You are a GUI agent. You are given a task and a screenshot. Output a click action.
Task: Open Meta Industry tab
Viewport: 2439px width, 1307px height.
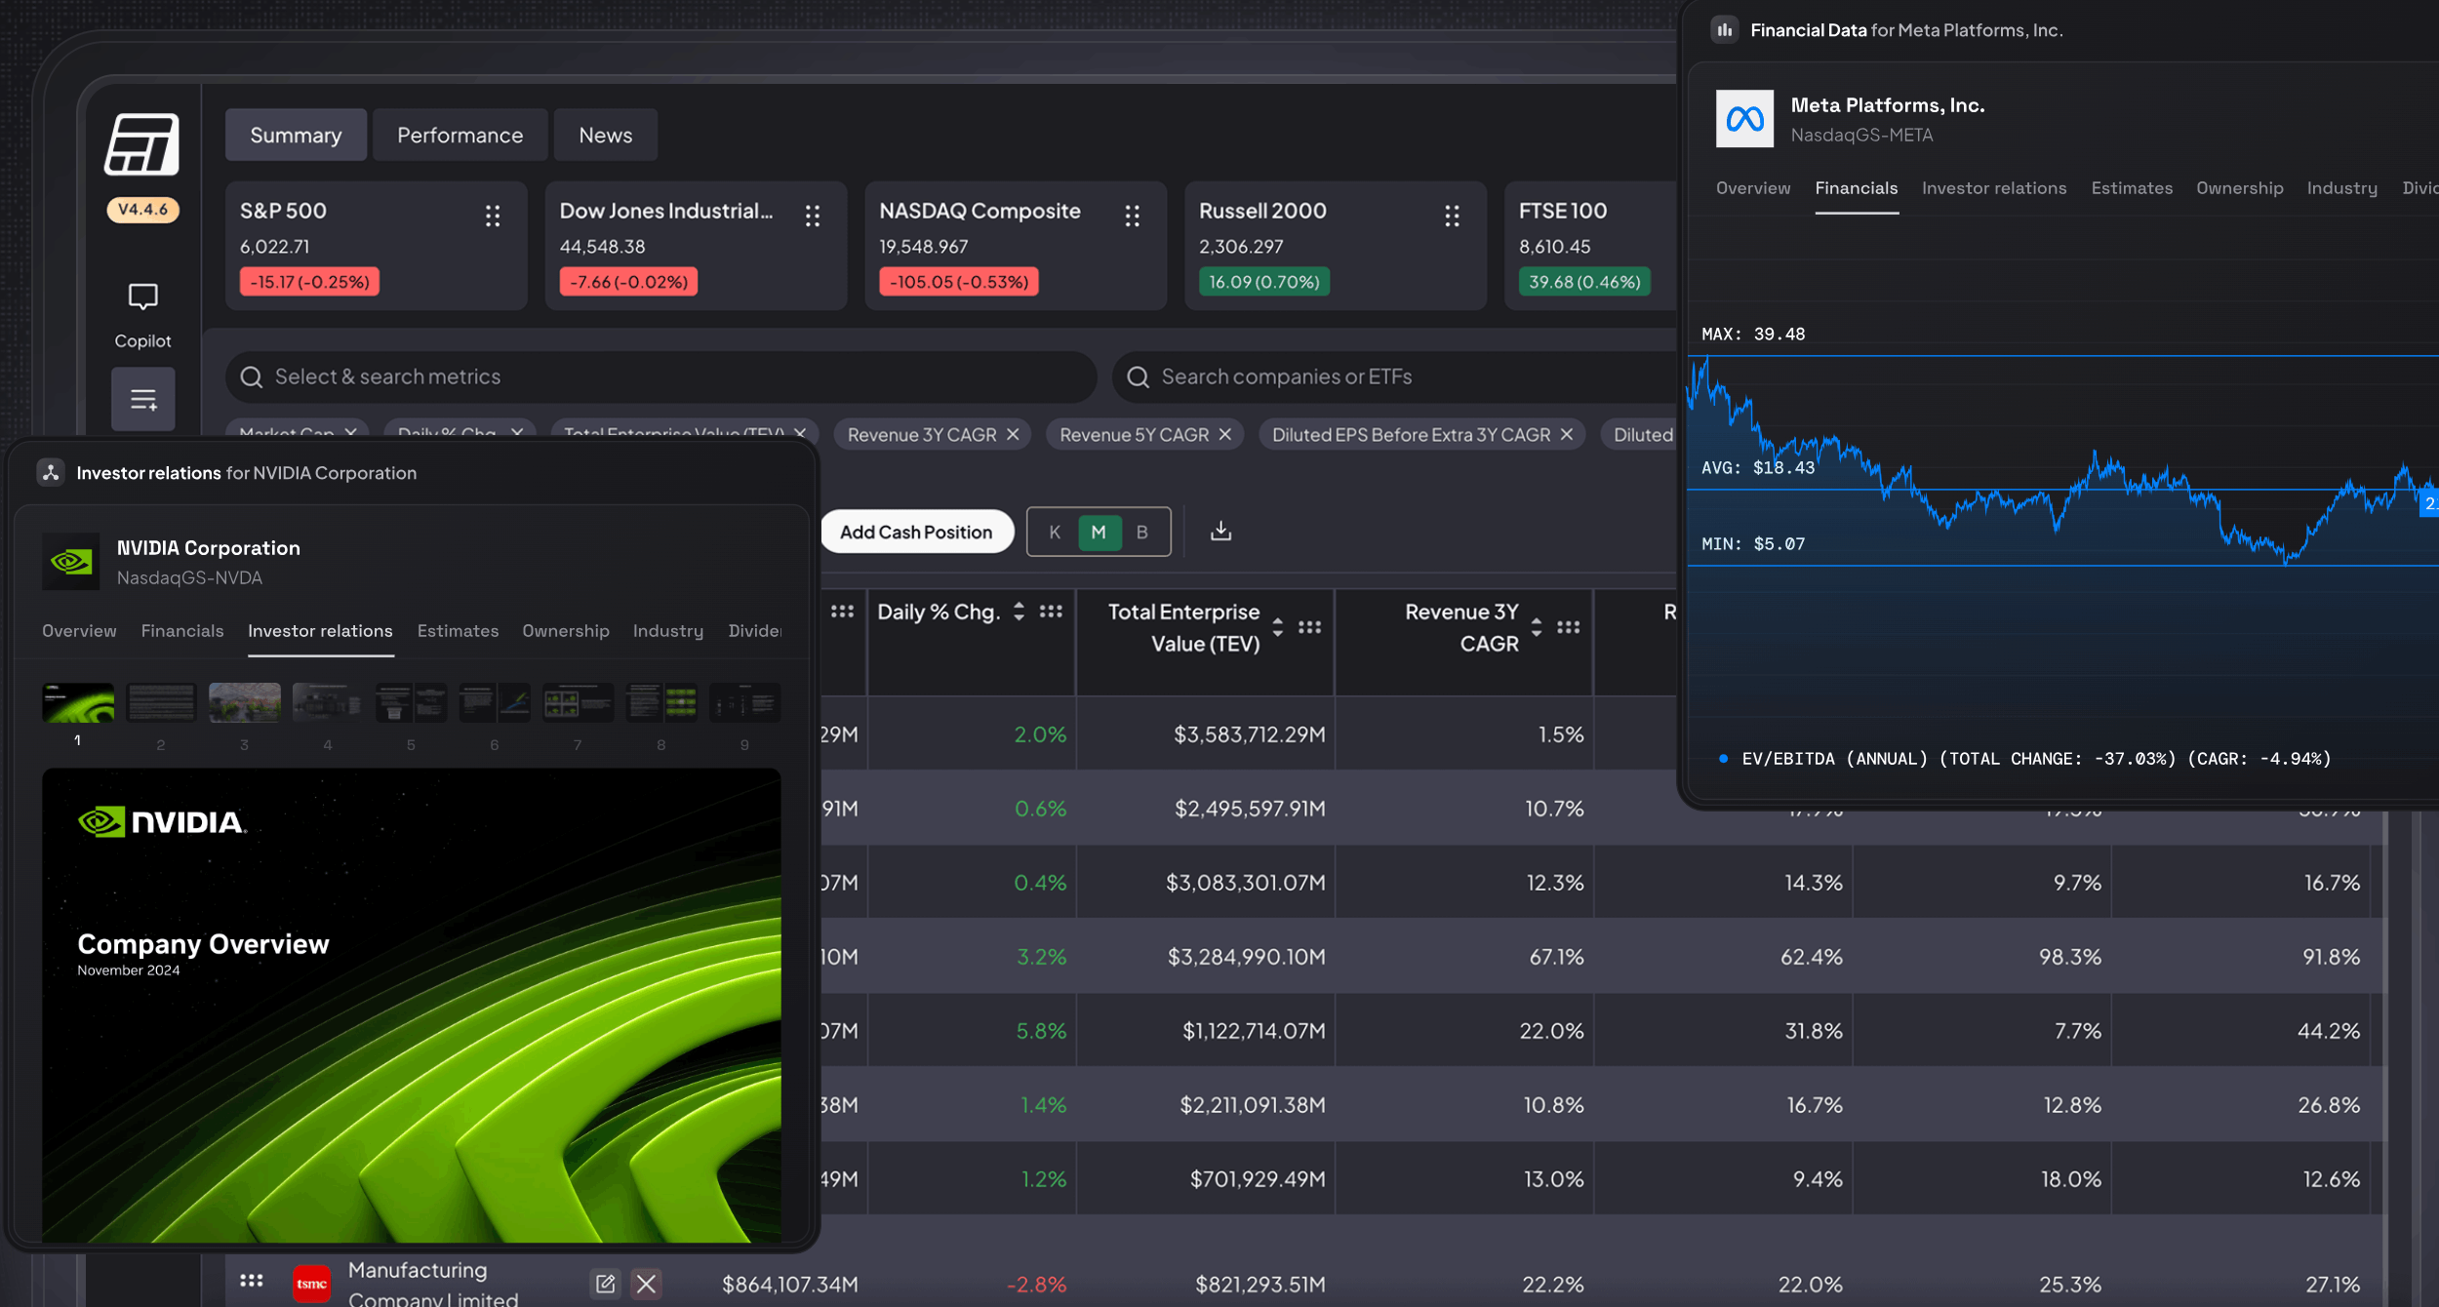(2341, 188)
